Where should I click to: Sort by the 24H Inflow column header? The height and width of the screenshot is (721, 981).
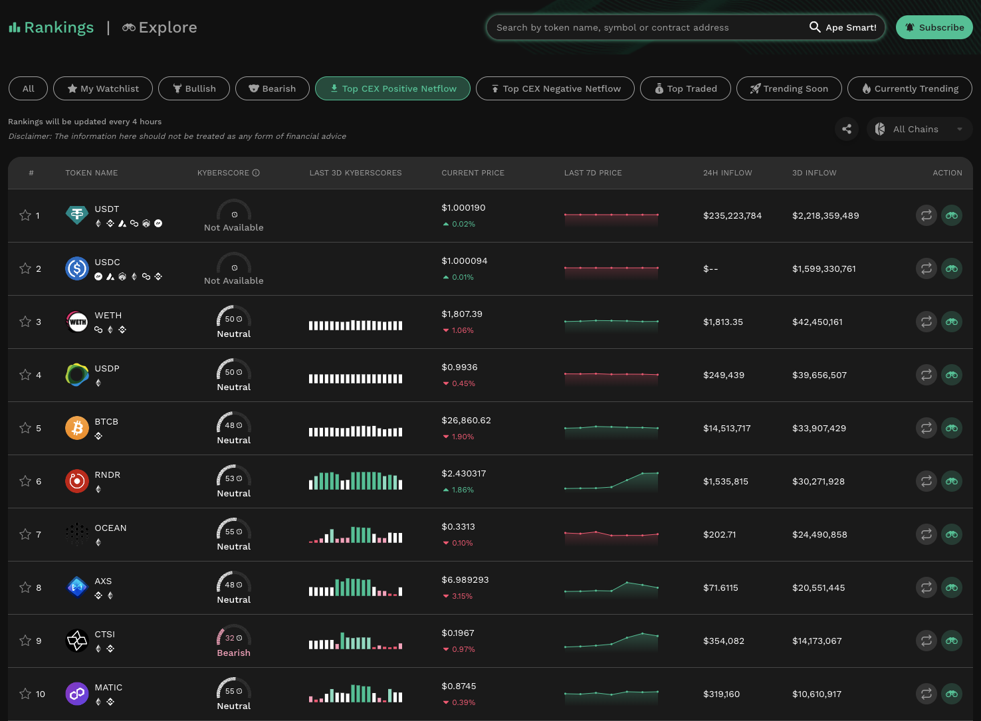click(727, 173)
